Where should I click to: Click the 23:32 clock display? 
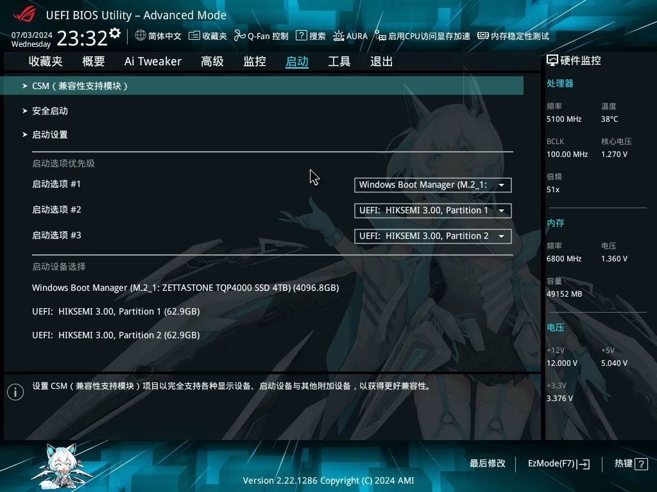[x=82, y=38]
